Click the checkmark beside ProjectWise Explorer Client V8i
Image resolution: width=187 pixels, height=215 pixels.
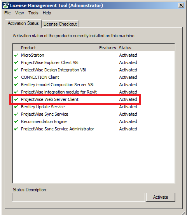[x=16, y=62]
